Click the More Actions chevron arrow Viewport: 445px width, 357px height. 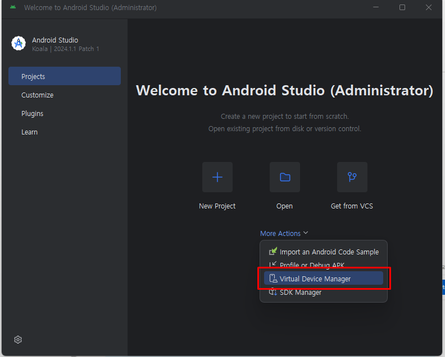tap(306, 233)
